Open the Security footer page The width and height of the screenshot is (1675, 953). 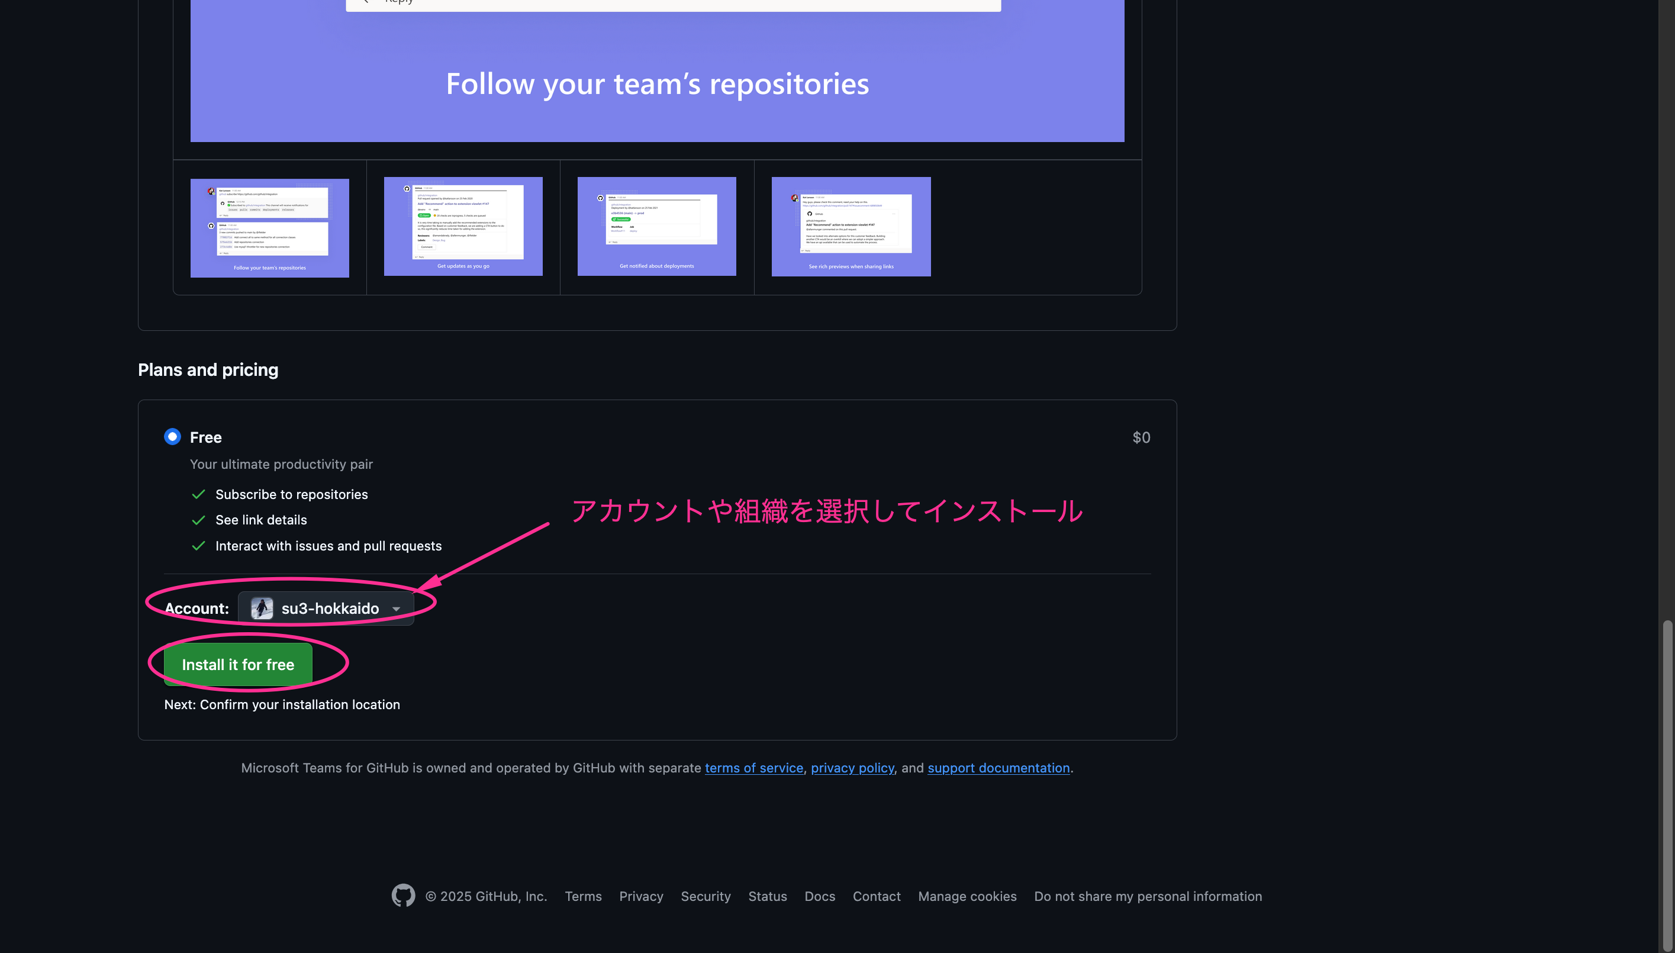coord(706,896)
